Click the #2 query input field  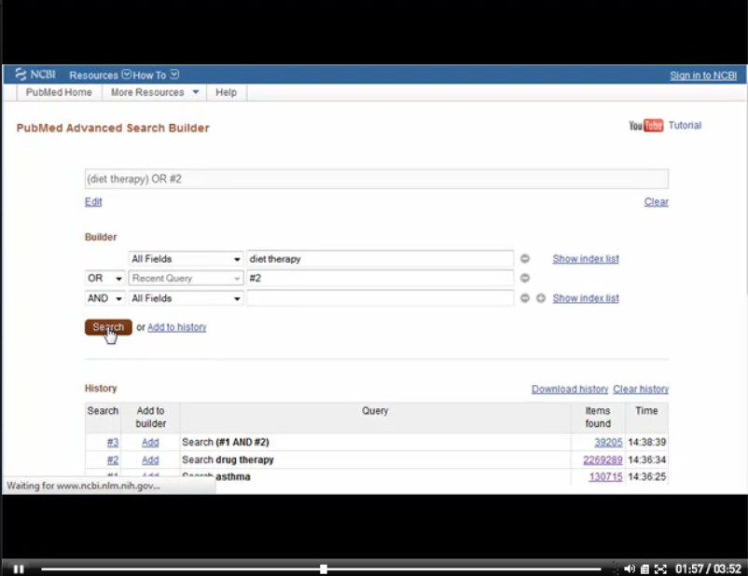tap(381, 278)
